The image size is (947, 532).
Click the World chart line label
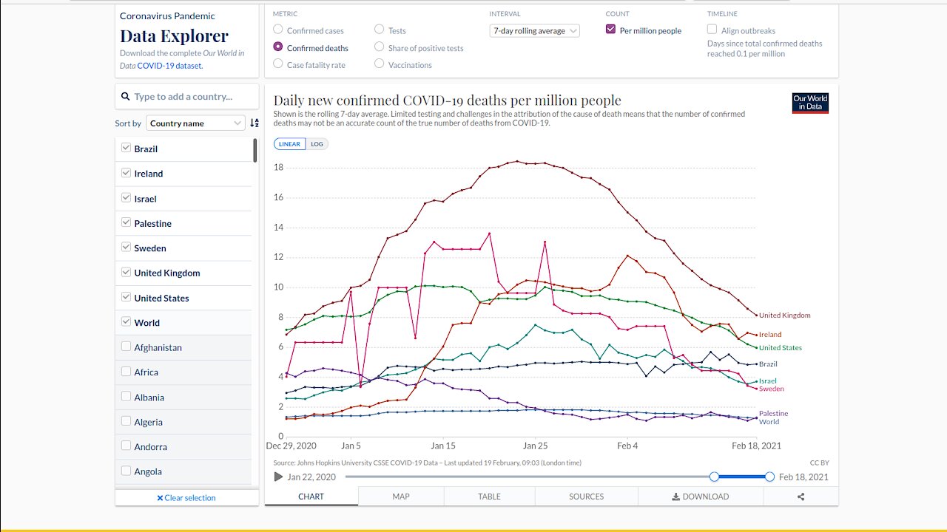769,422
